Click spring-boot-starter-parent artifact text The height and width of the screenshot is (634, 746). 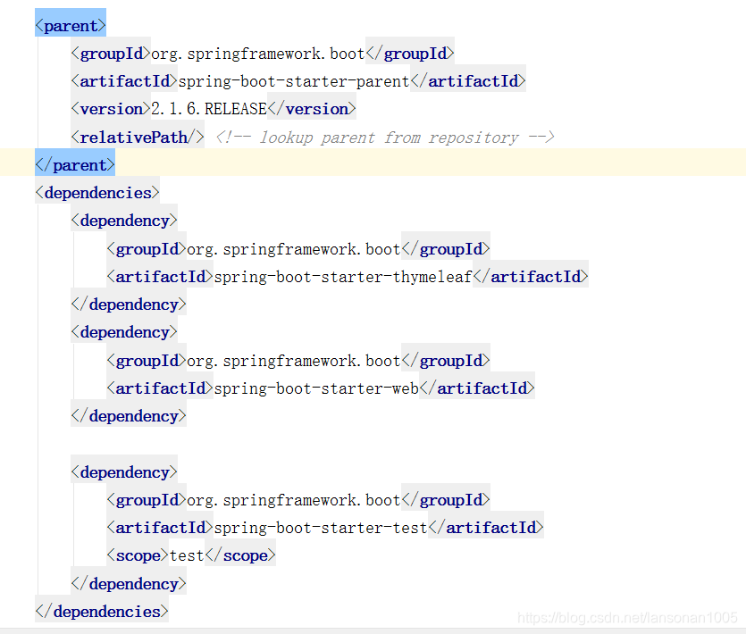point(294,81)
